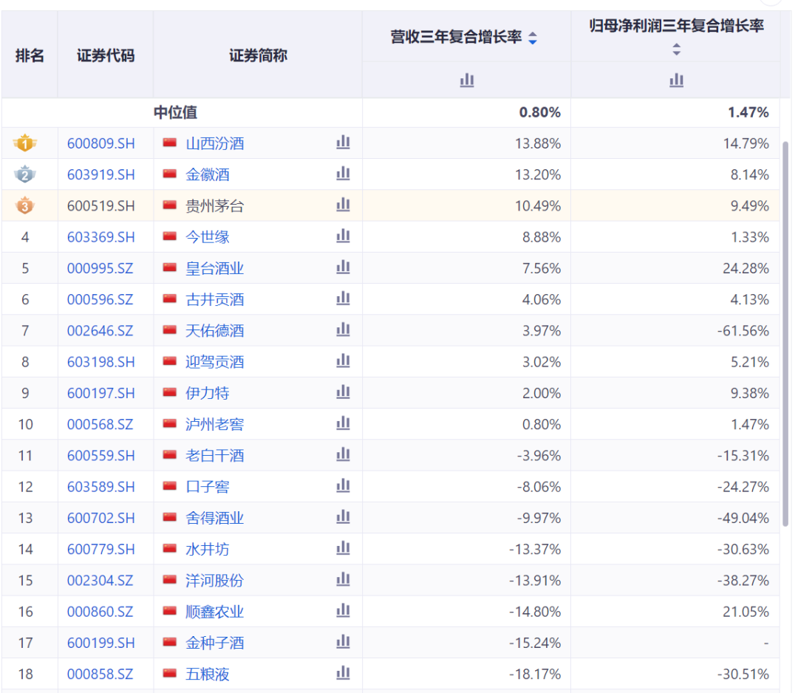Screen dimensions: 798x693
Task: Open stock code 600197.SH
Action: (x=100, y=393)
